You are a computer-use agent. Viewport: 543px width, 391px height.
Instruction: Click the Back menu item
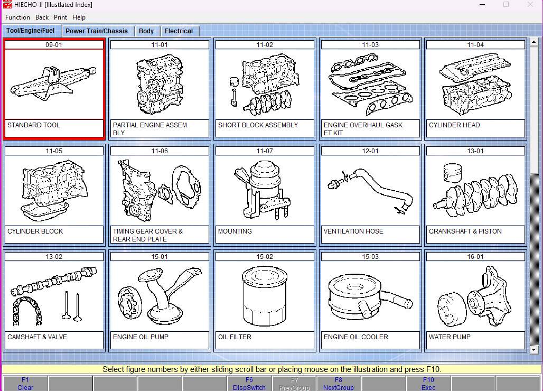point(42,17)
